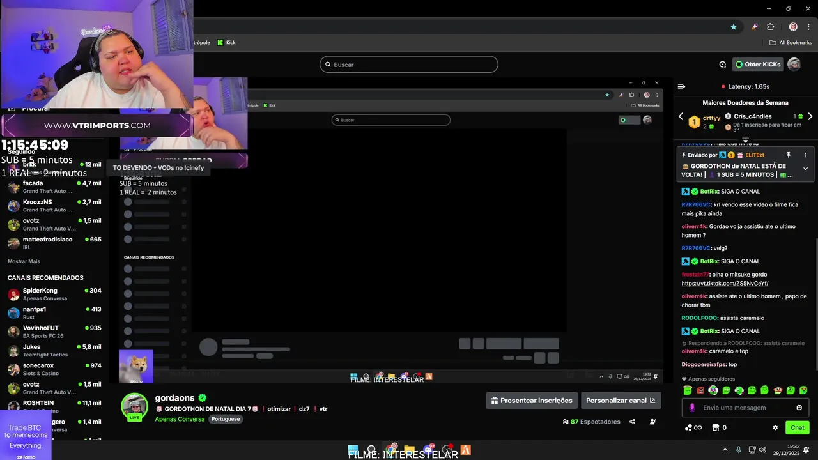Click the Diogopereirafps username in chat
The height and width of the screenshot is (460, 818).
coord(704,364)
